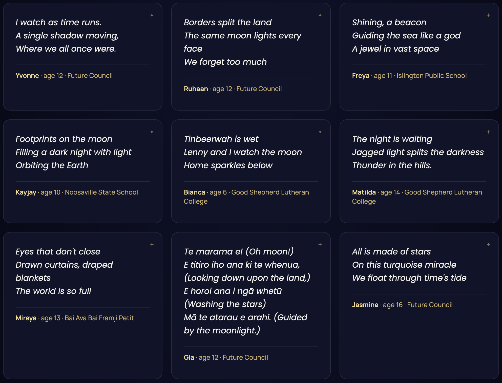Screen dimensions: 502x383
Task: Click the sparkle icon on Matilda's haiku card
Action: tap(489, 132)
